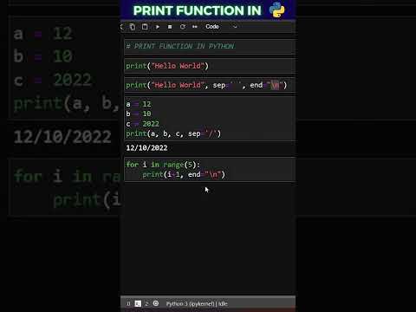Click the line 'b = 10' in the notebook

pos(139,114)
